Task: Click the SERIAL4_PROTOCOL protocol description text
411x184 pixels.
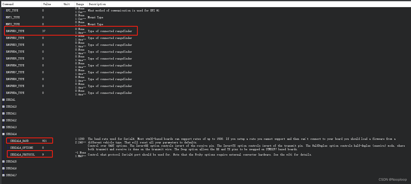Action: (200, 155)
